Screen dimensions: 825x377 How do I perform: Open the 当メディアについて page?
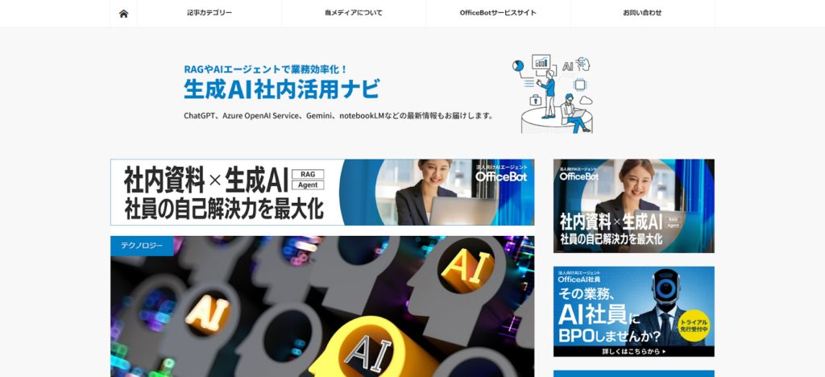(354, 13)
